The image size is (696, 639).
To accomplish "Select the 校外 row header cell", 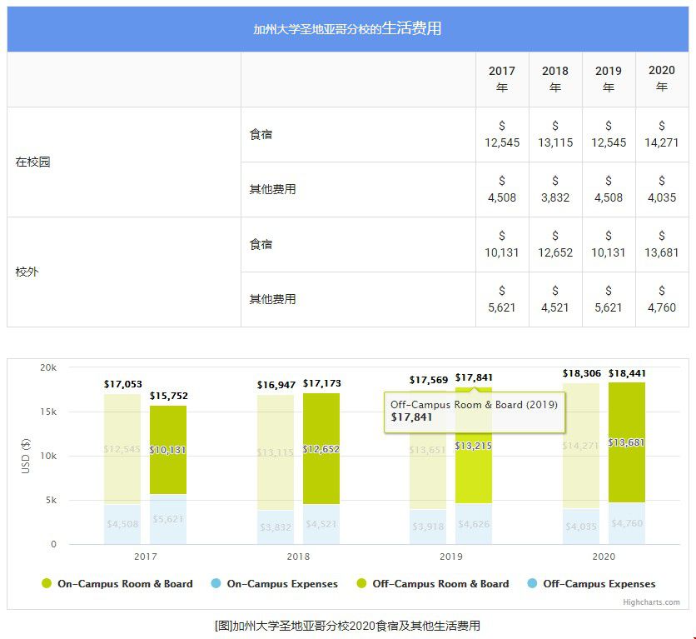I will (x=123, y=272).
